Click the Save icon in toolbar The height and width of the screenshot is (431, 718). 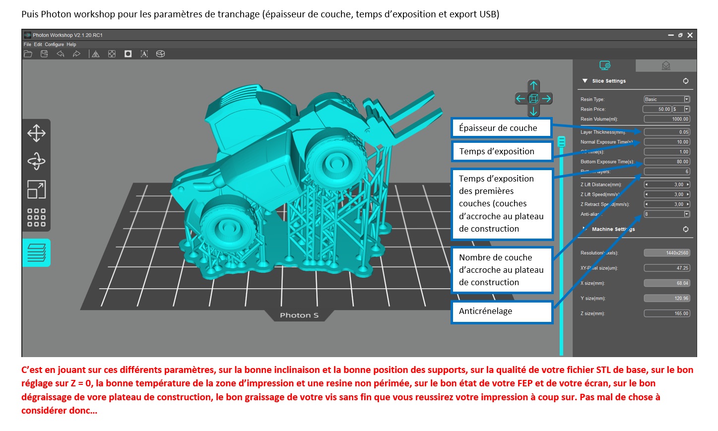pos(44,54)
